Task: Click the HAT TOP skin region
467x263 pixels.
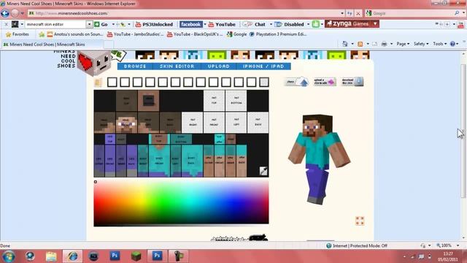Action: (214, 101)
